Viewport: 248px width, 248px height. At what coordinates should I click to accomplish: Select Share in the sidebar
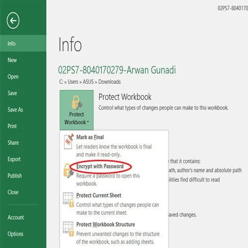(23, 143)
